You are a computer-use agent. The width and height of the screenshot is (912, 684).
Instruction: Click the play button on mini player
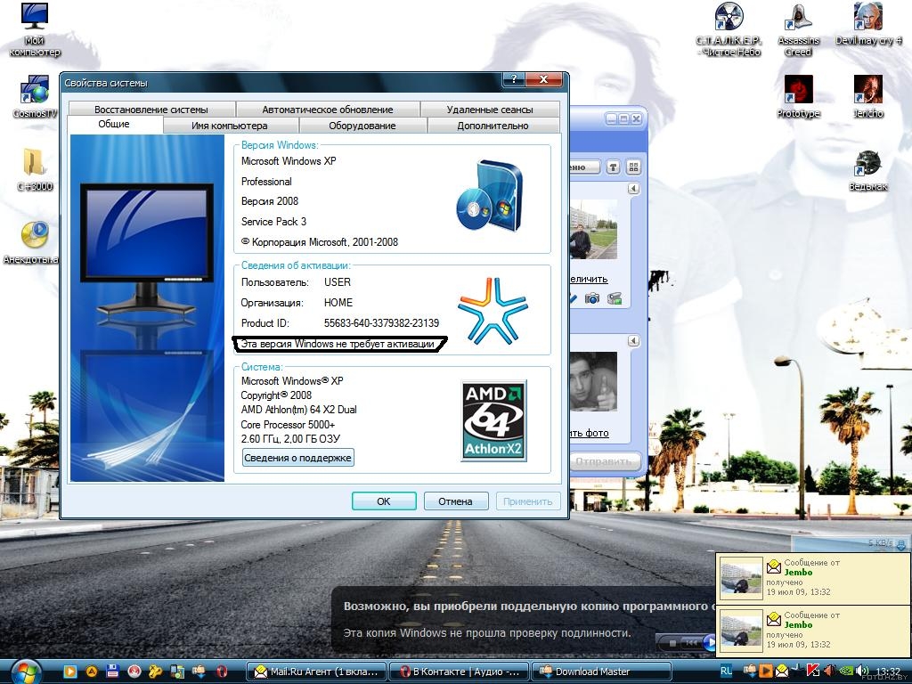pyautogui.click(x=710, y=643)
